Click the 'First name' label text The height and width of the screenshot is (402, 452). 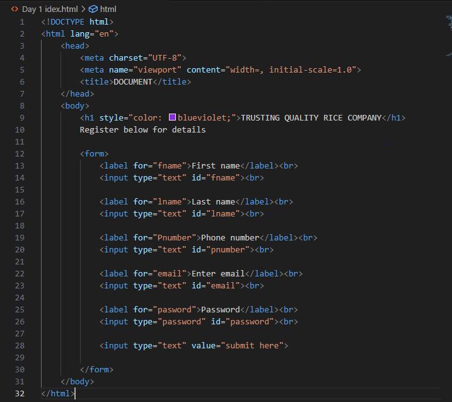(216, 165)
